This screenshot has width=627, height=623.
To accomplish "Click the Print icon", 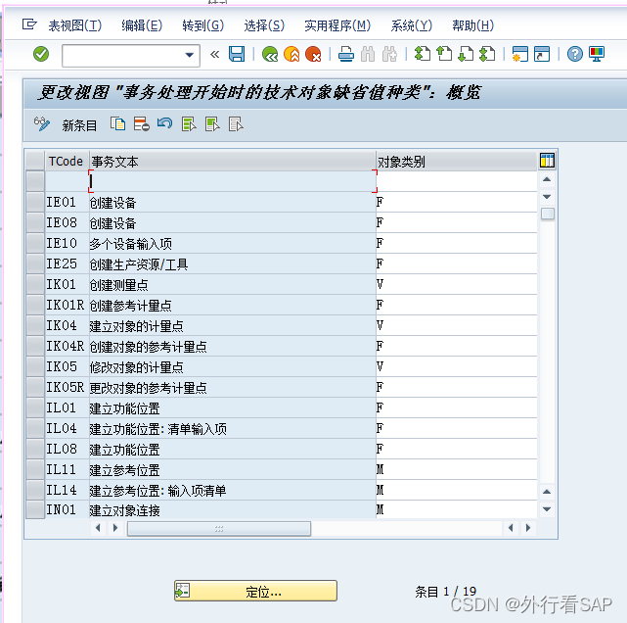I will 346,54.
